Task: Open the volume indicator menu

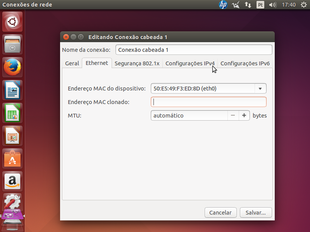Action: pos(272,5)
